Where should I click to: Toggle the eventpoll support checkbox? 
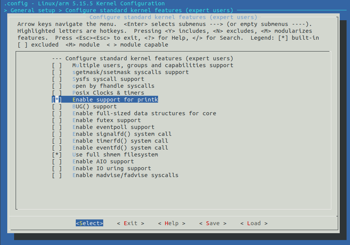(x=57, y=127)
